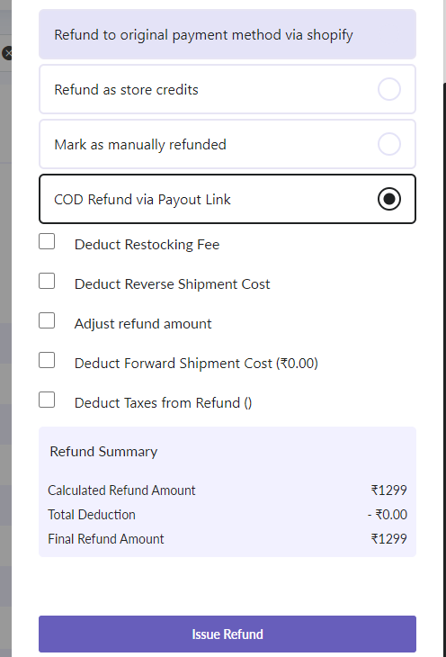Image resolution: width=446 pixels, height=657 pixels.
Task: Click the Calculated Refund Amount label
Action: (121, 490)
